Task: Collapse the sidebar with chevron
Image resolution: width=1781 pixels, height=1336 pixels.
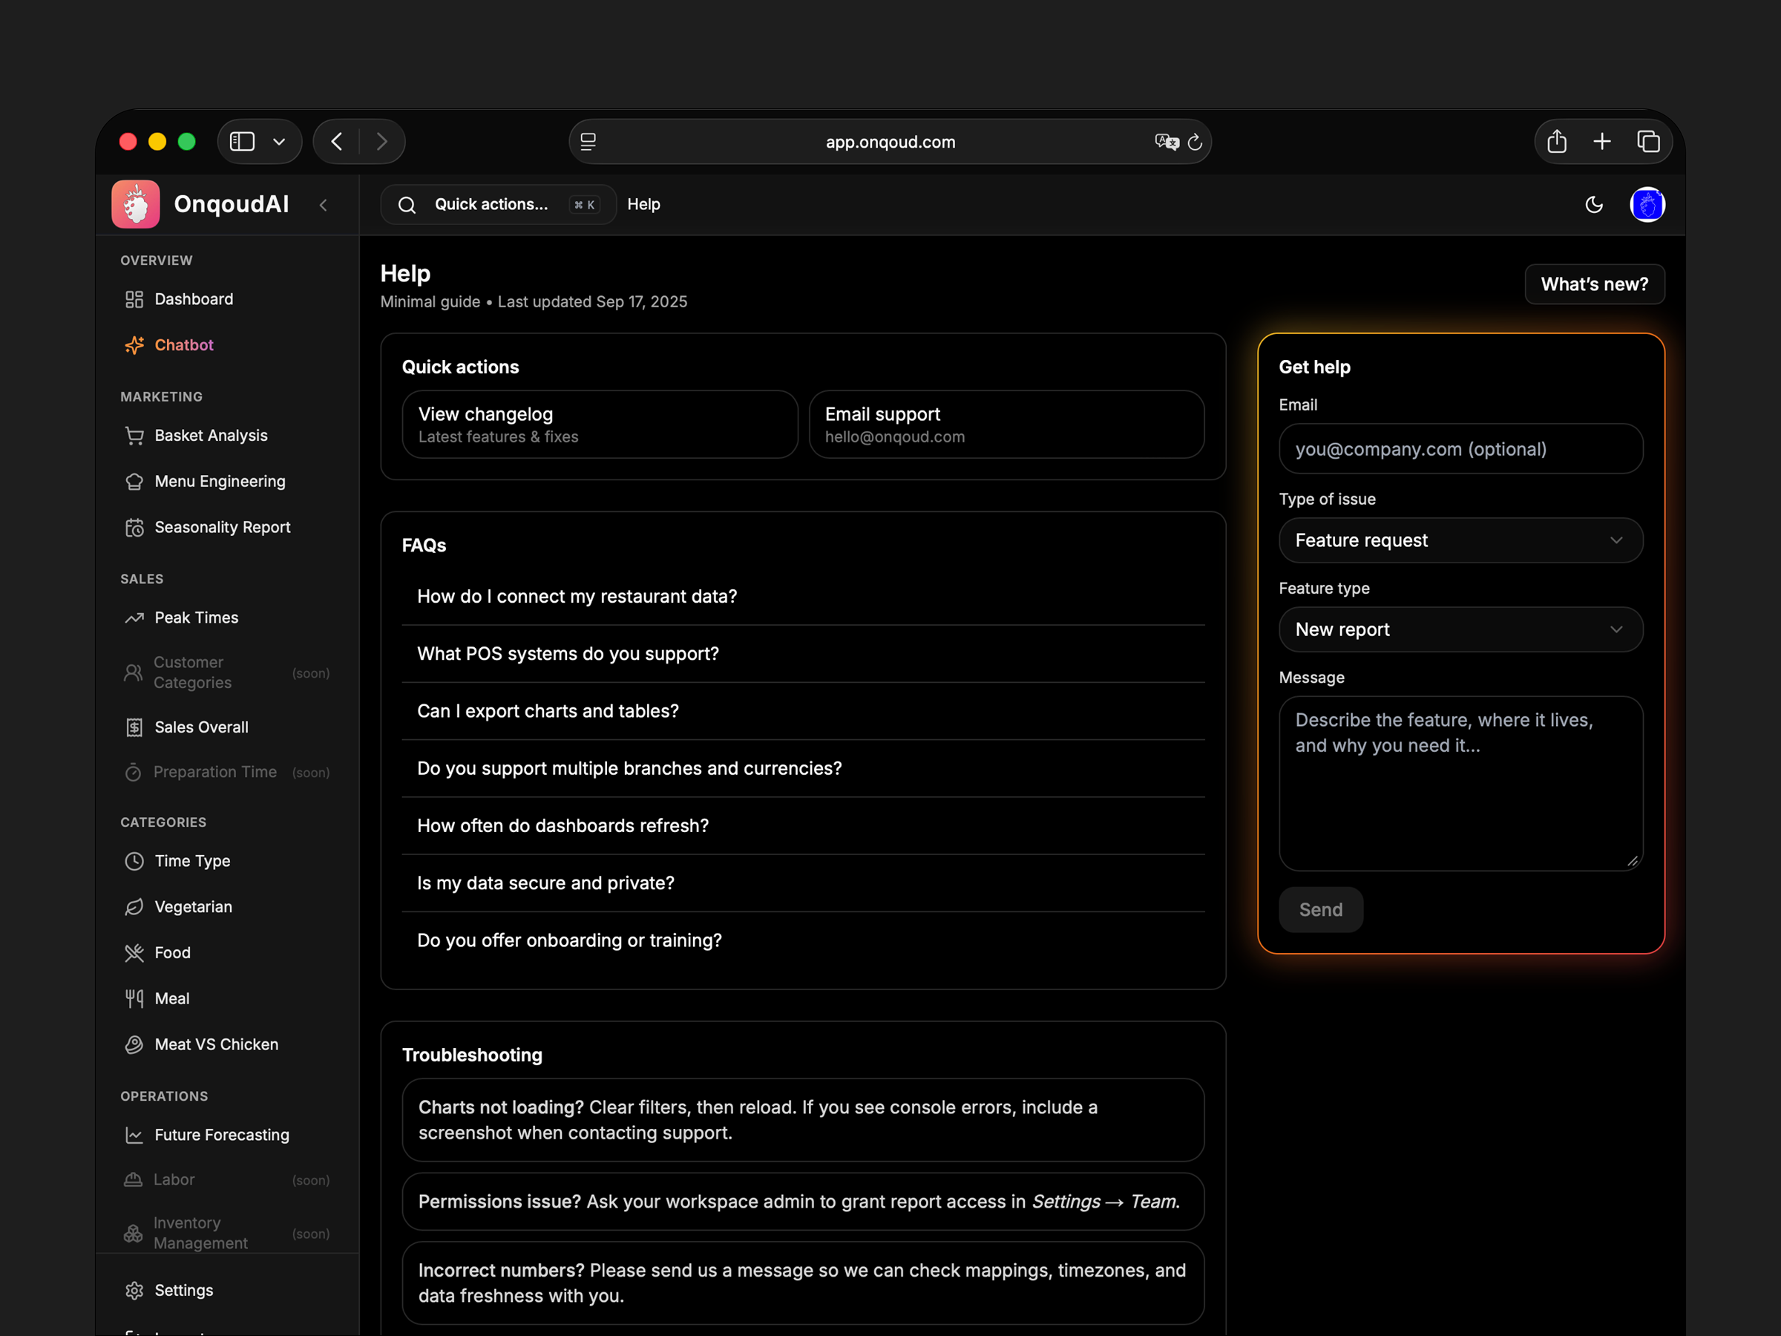Action: point(324,206)
